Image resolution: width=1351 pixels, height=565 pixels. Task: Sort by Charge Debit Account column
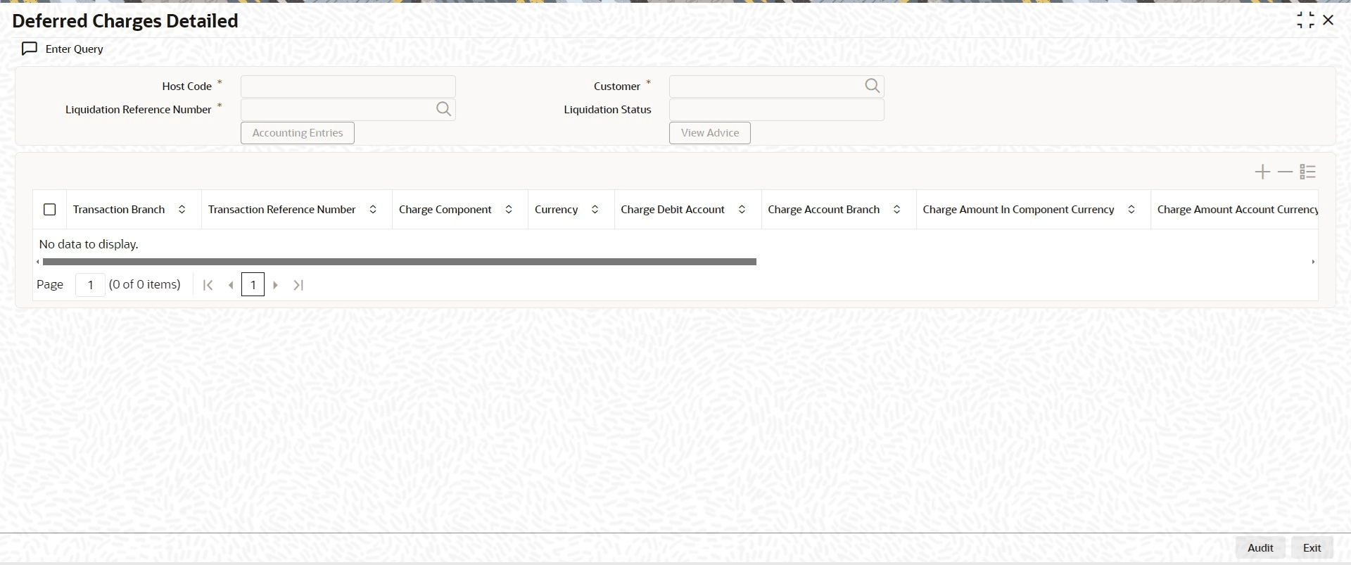click(742, 210)
